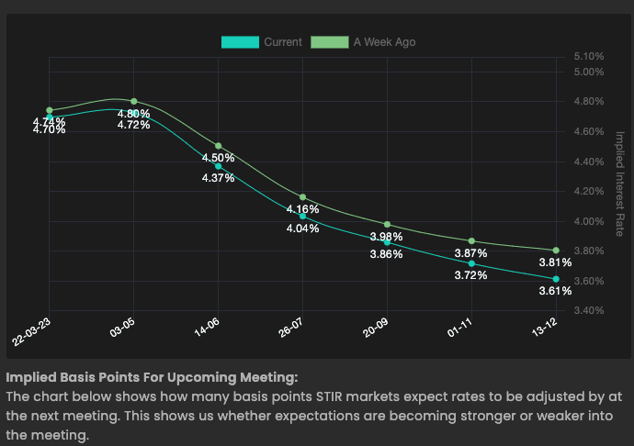Click the A Week Ago point at 01-11
Screen dimensions: 634x446
point(471,240)
